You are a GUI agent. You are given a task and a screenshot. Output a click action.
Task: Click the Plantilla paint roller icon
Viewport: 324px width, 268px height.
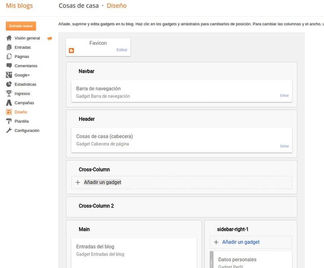click(9, 121)
